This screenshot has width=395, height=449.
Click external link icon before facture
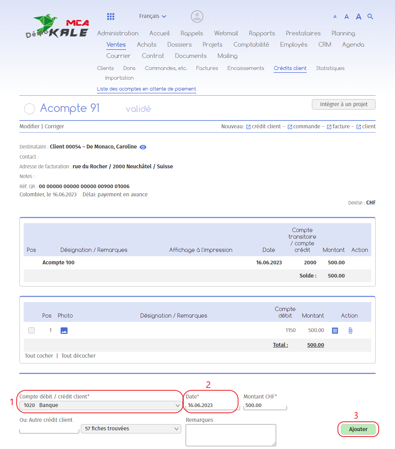(x=329, y=127)
